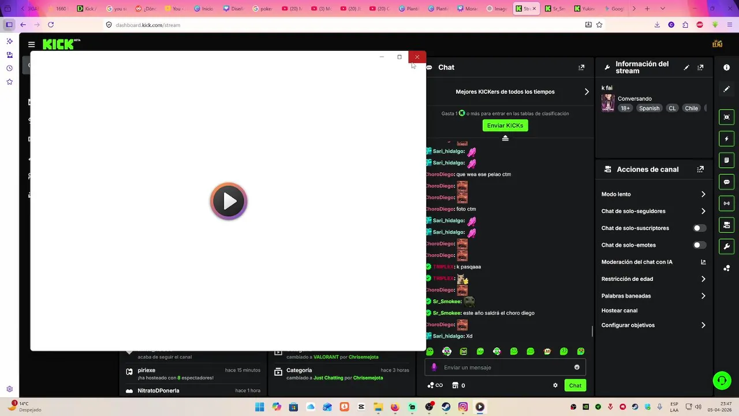The image size is (739, 416).
Task: Focus the Enviar un mensaje input
Action: coord(505,367)
